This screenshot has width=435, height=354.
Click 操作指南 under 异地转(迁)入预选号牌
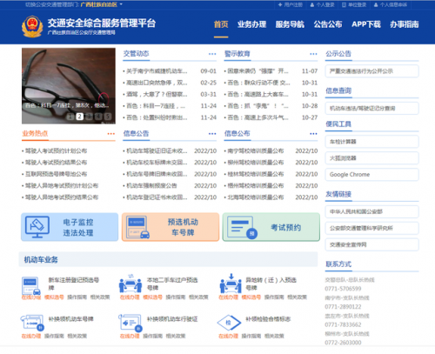click(x=274, y=297)
